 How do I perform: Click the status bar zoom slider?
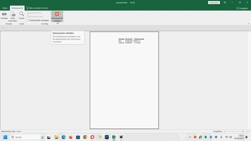pos(234,131)
